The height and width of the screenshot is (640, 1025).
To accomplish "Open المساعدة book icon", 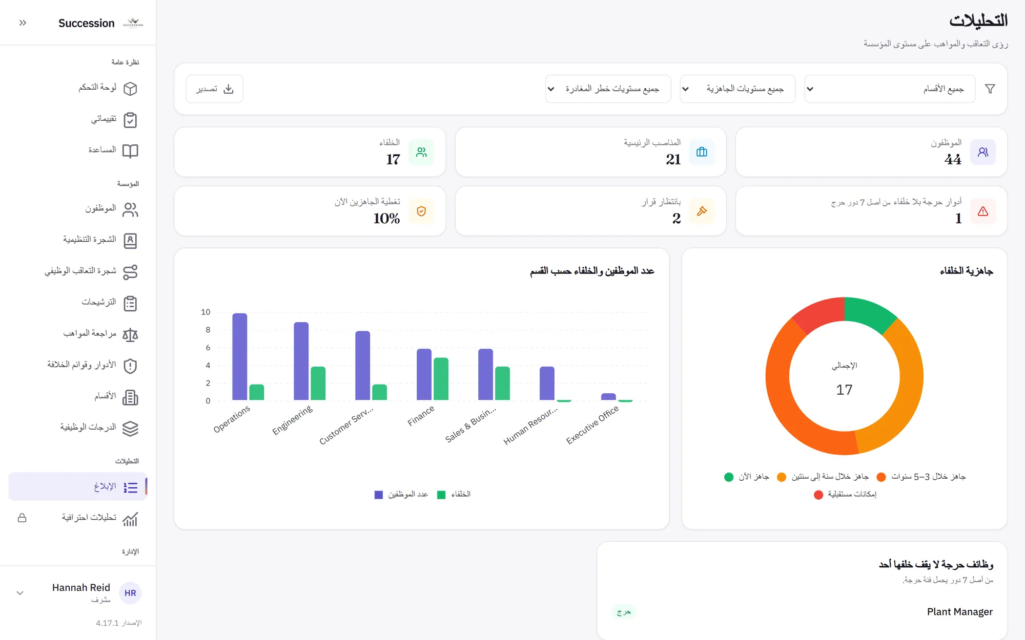I will point(130,151).
